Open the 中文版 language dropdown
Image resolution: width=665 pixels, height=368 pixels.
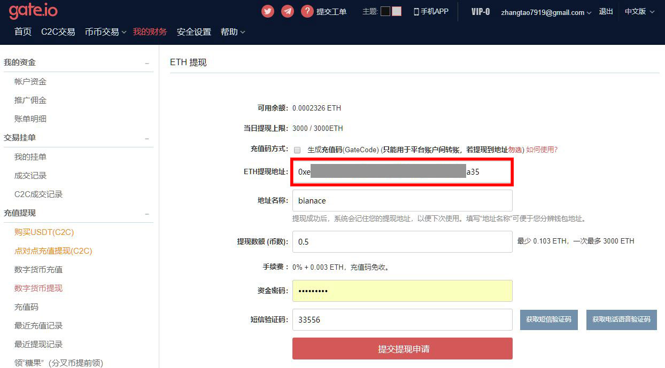click(640, 11)
